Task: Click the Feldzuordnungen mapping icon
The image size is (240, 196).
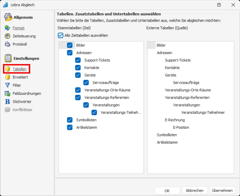Action: [7, 93]
